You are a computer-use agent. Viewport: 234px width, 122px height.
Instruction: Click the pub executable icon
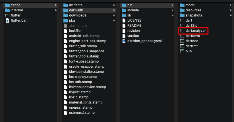pos(182,51)
